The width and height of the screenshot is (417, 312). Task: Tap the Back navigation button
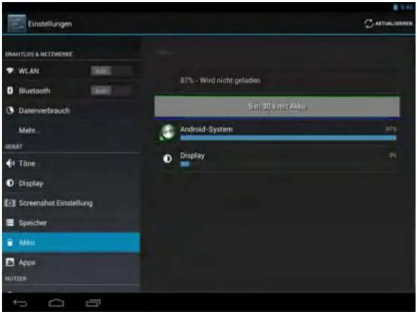coord(20,303)
